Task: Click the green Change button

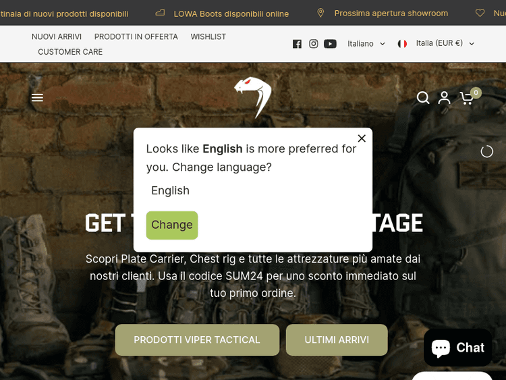Action: coord(172,225)
